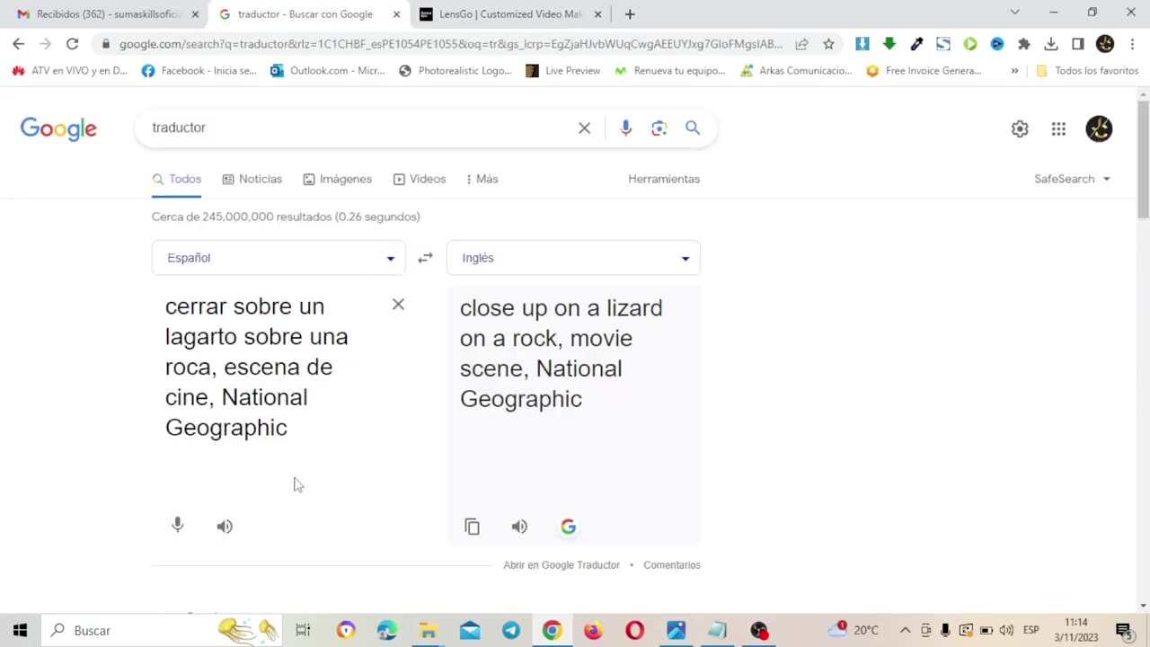Open the target language Inglés dropdown
Screen dimensions: 1150x647
point(573,258)
